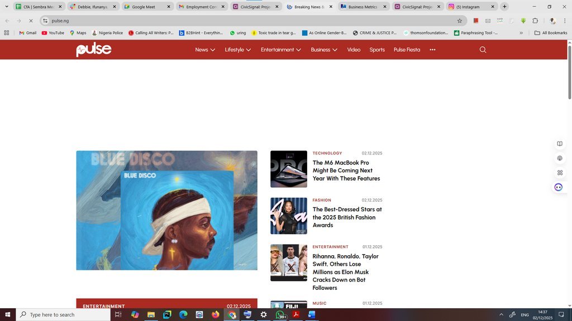Expand the News dropdown menu

[x=205, y=50]
